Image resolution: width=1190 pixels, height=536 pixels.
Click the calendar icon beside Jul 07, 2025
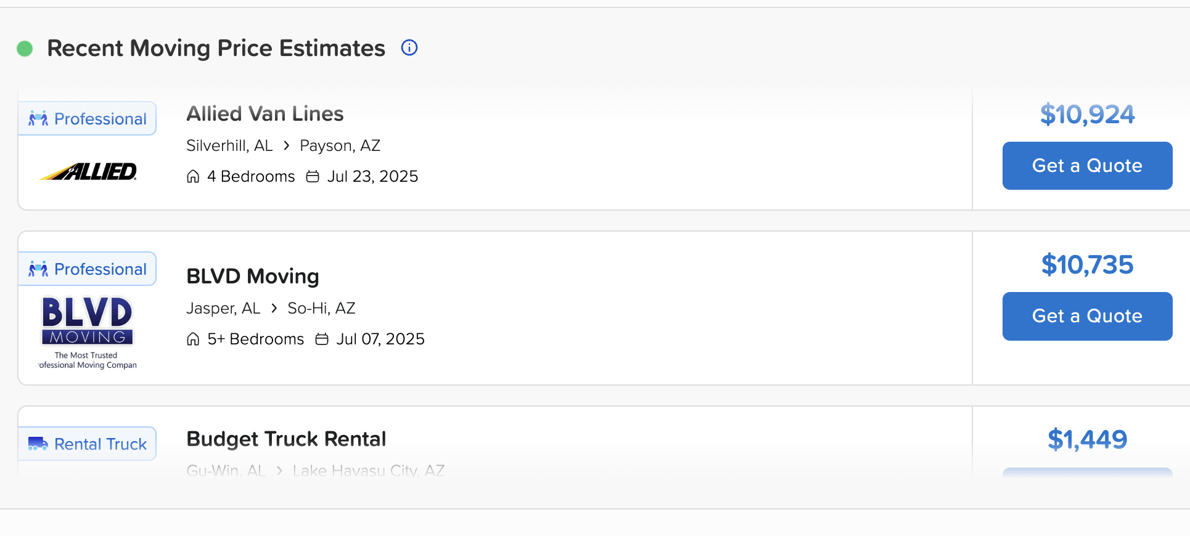coord(322,339)
